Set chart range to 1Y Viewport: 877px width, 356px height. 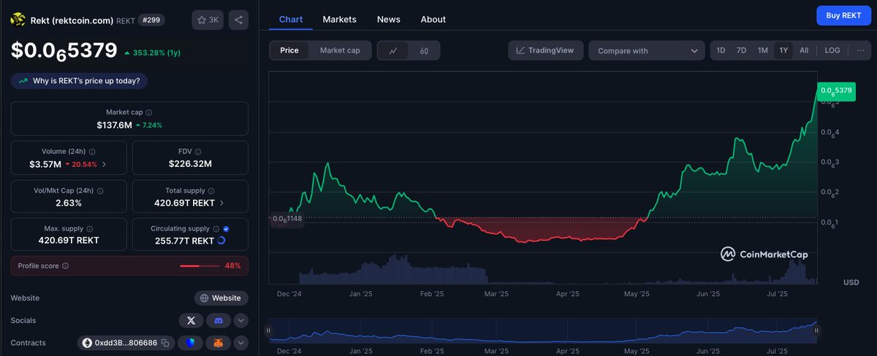point(783,50)
